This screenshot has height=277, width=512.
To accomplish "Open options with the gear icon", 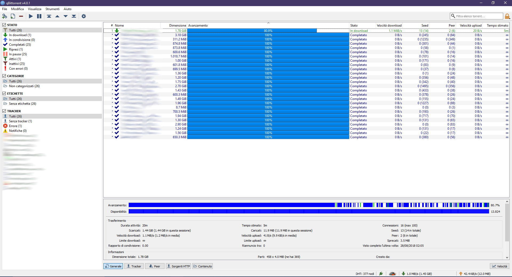I will (84, 16).
